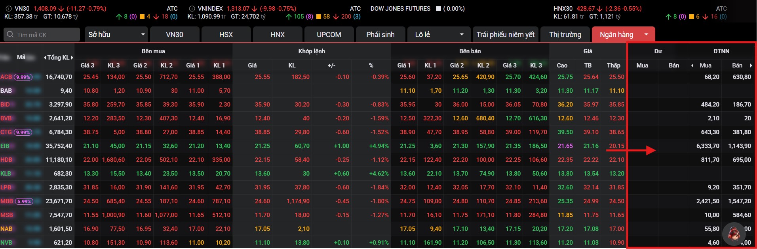The width and height of the screenshot is (757, 249).
Task: Switch to the UPCOM tab
Action: [329, 35]
